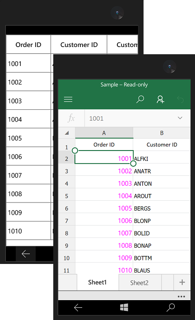Select the BERGS cell
The image size is (195, 320).
pos(162,207)
